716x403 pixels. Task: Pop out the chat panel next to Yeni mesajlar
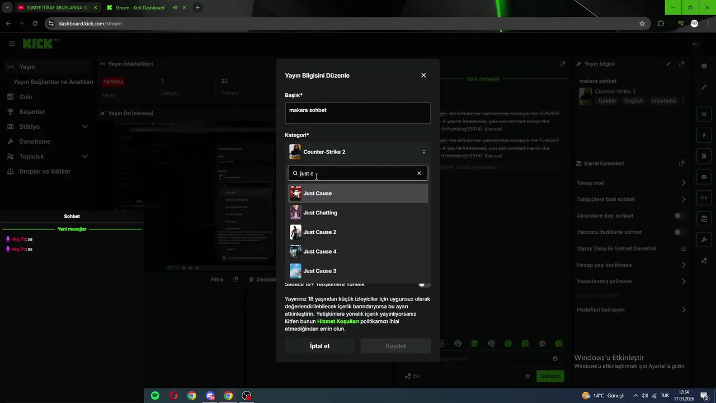pyautogui.click(x=563, y=64)
